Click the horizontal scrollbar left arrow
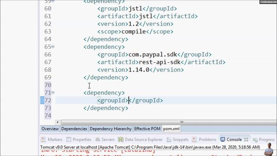 (x=58, y=122)
